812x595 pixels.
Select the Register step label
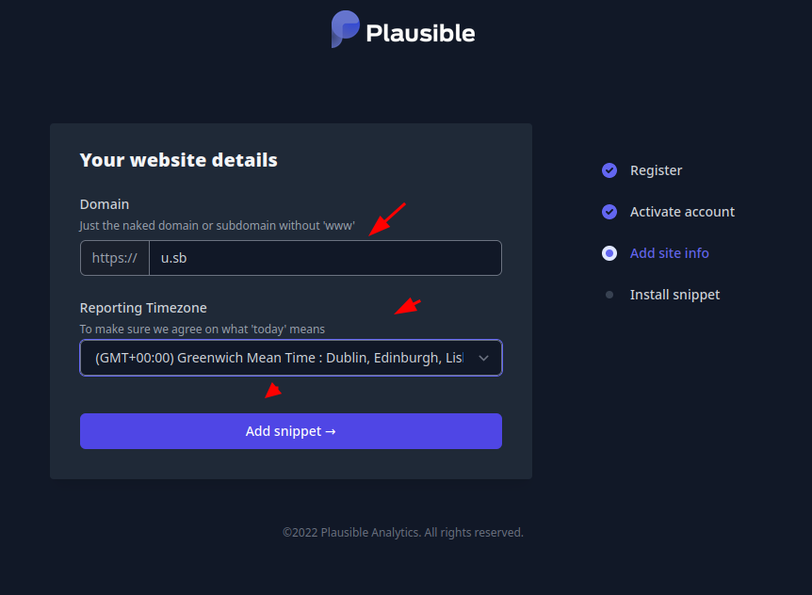tap(656, 170)
